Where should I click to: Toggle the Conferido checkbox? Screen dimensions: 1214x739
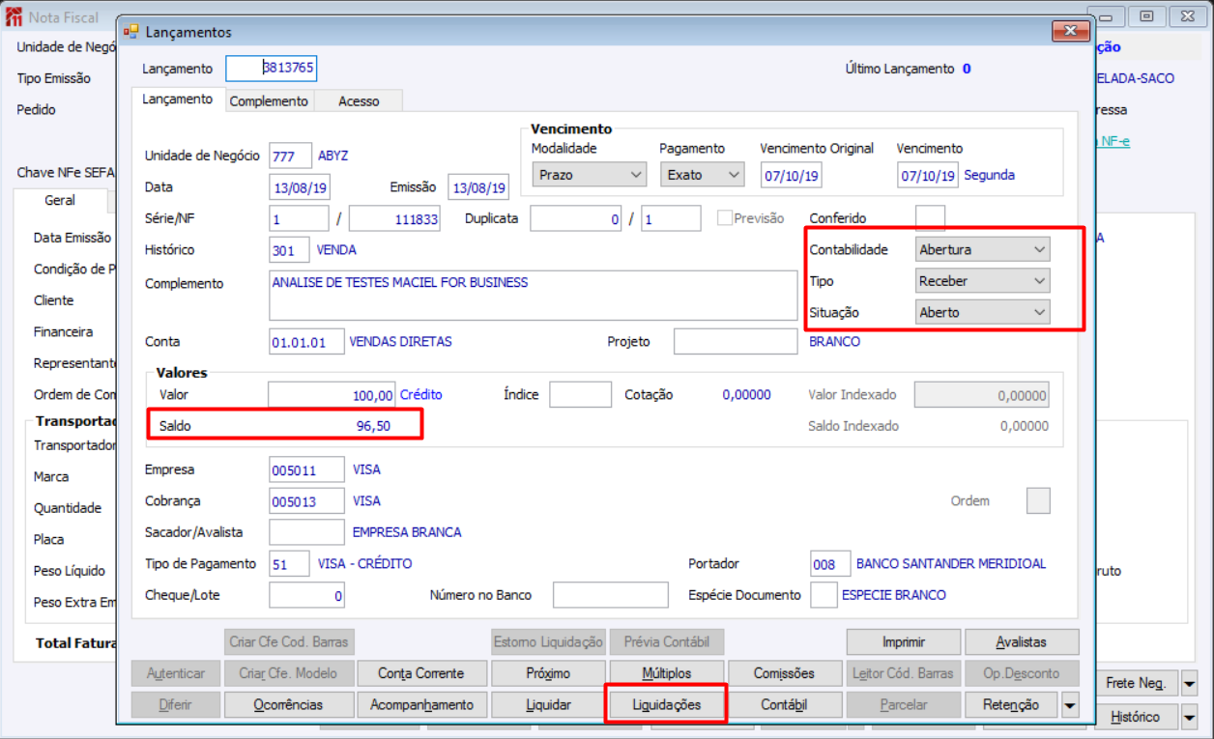[x=930, y=218]
